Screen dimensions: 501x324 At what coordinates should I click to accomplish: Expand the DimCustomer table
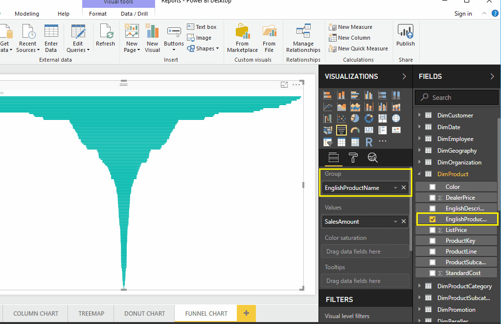coord(419,116)
